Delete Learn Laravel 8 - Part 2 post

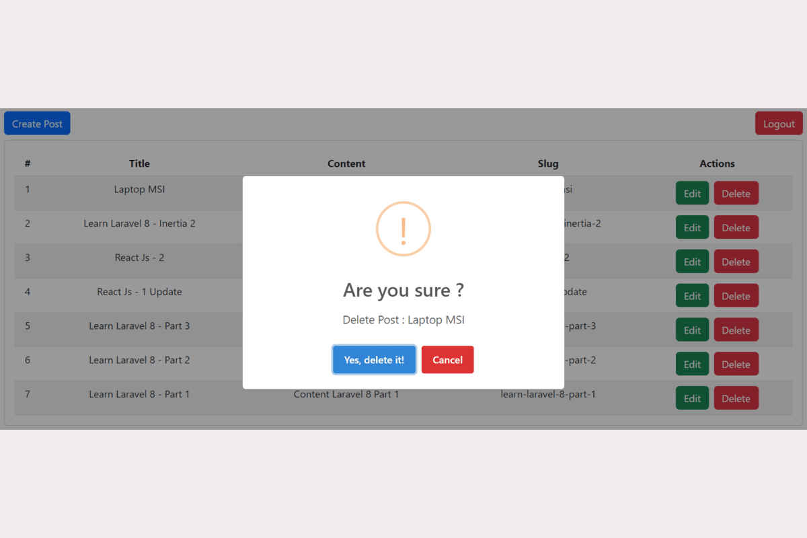736,364
